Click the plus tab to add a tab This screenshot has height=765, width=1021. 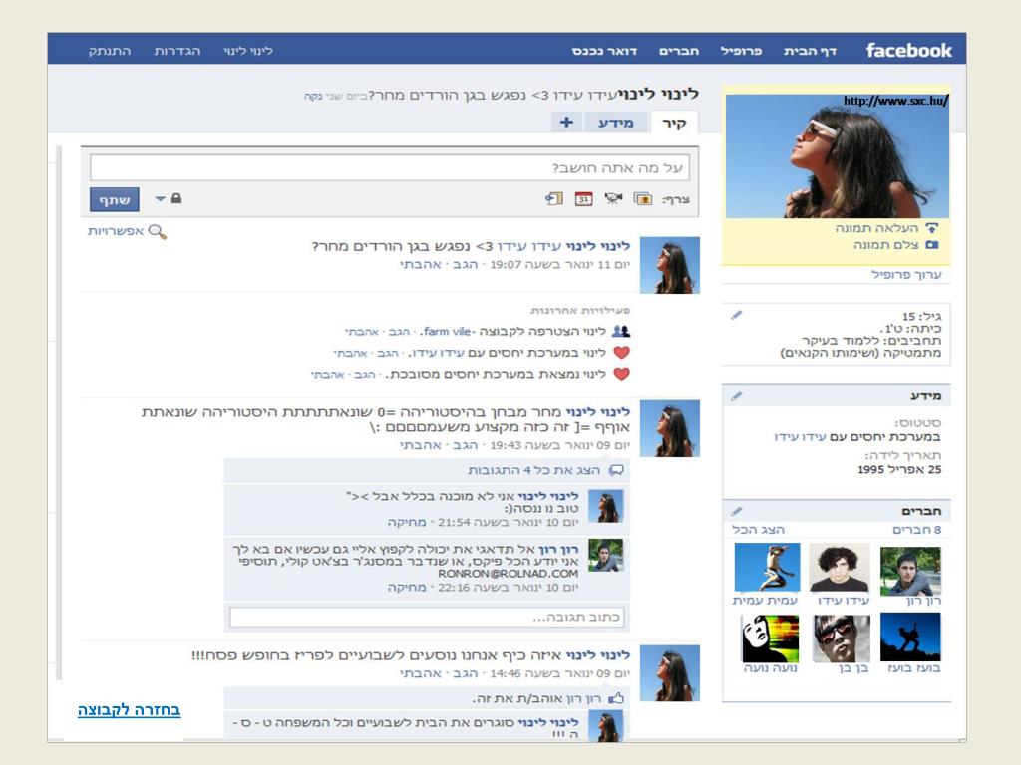click(x=566, y=122)
